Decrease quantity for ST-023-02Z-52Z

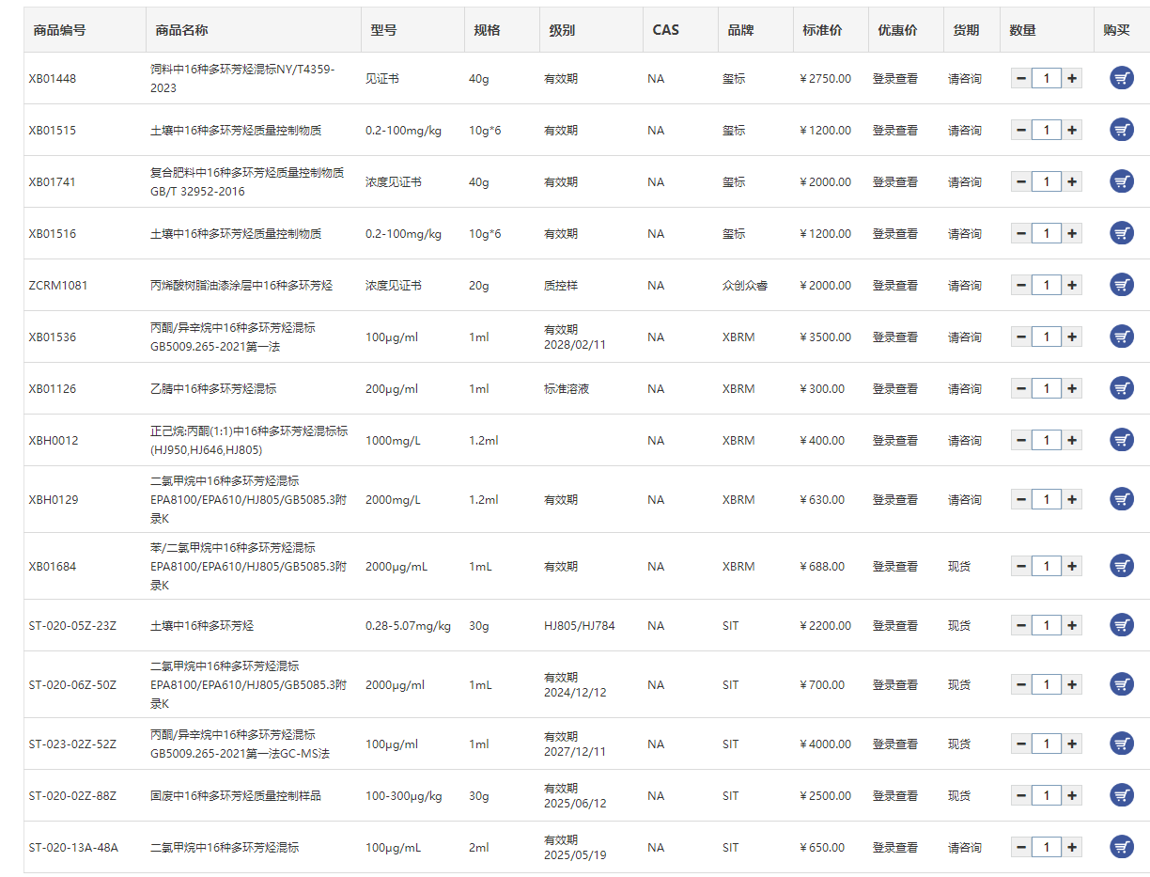pos(1021,744)
